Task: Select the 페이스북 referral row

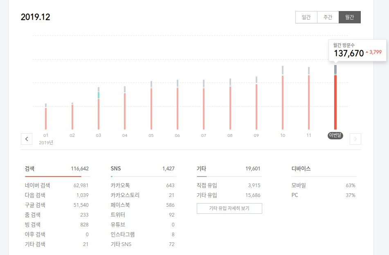Action: pyautogui.click(x=143, y=205)
